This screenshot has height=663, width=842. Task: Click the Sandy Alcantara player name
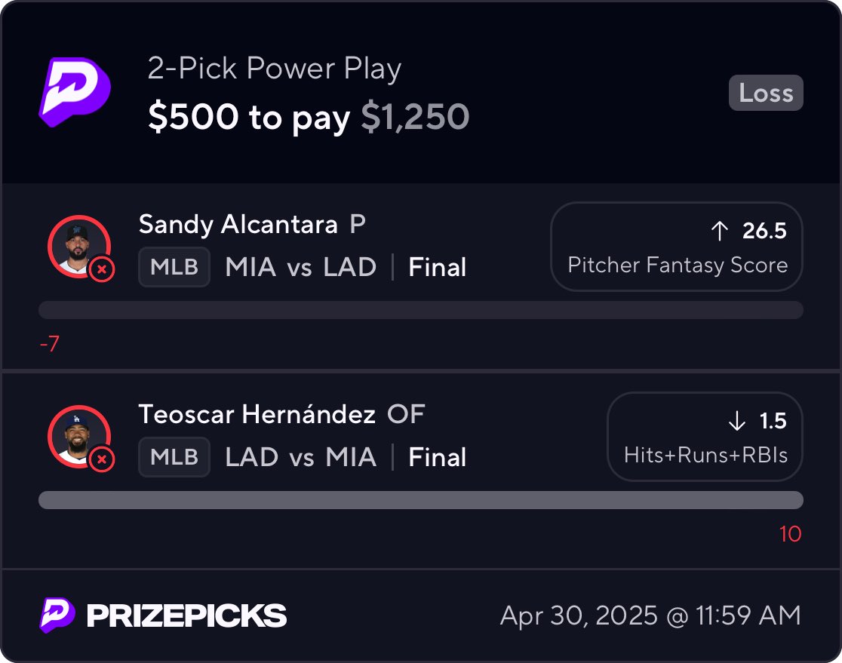tap(238, 225)
